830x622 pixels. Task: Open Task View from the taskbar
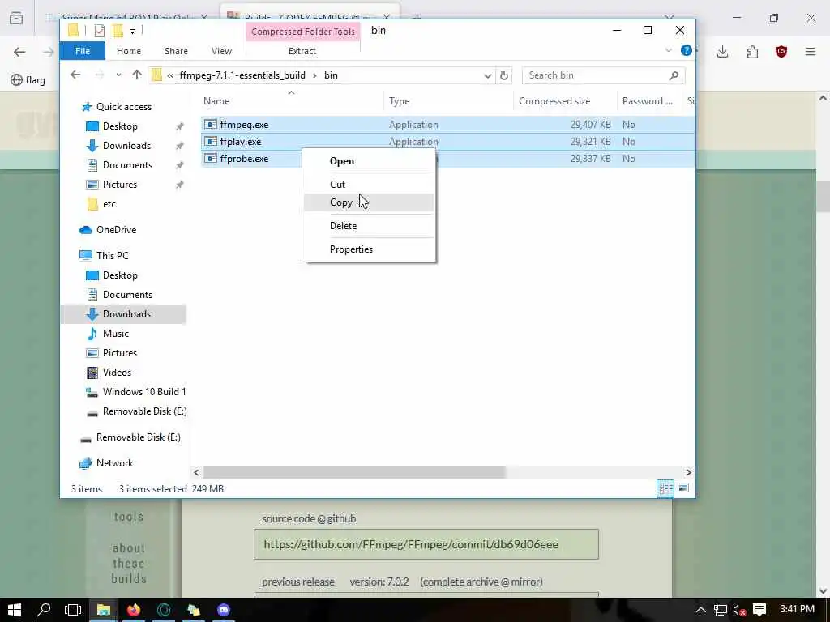(73, 610)
